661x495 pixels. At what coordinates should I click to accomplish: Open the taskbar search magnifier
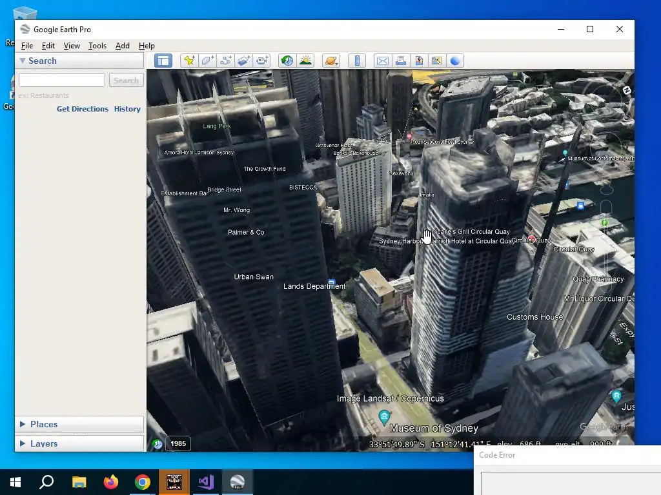point(46,482)
